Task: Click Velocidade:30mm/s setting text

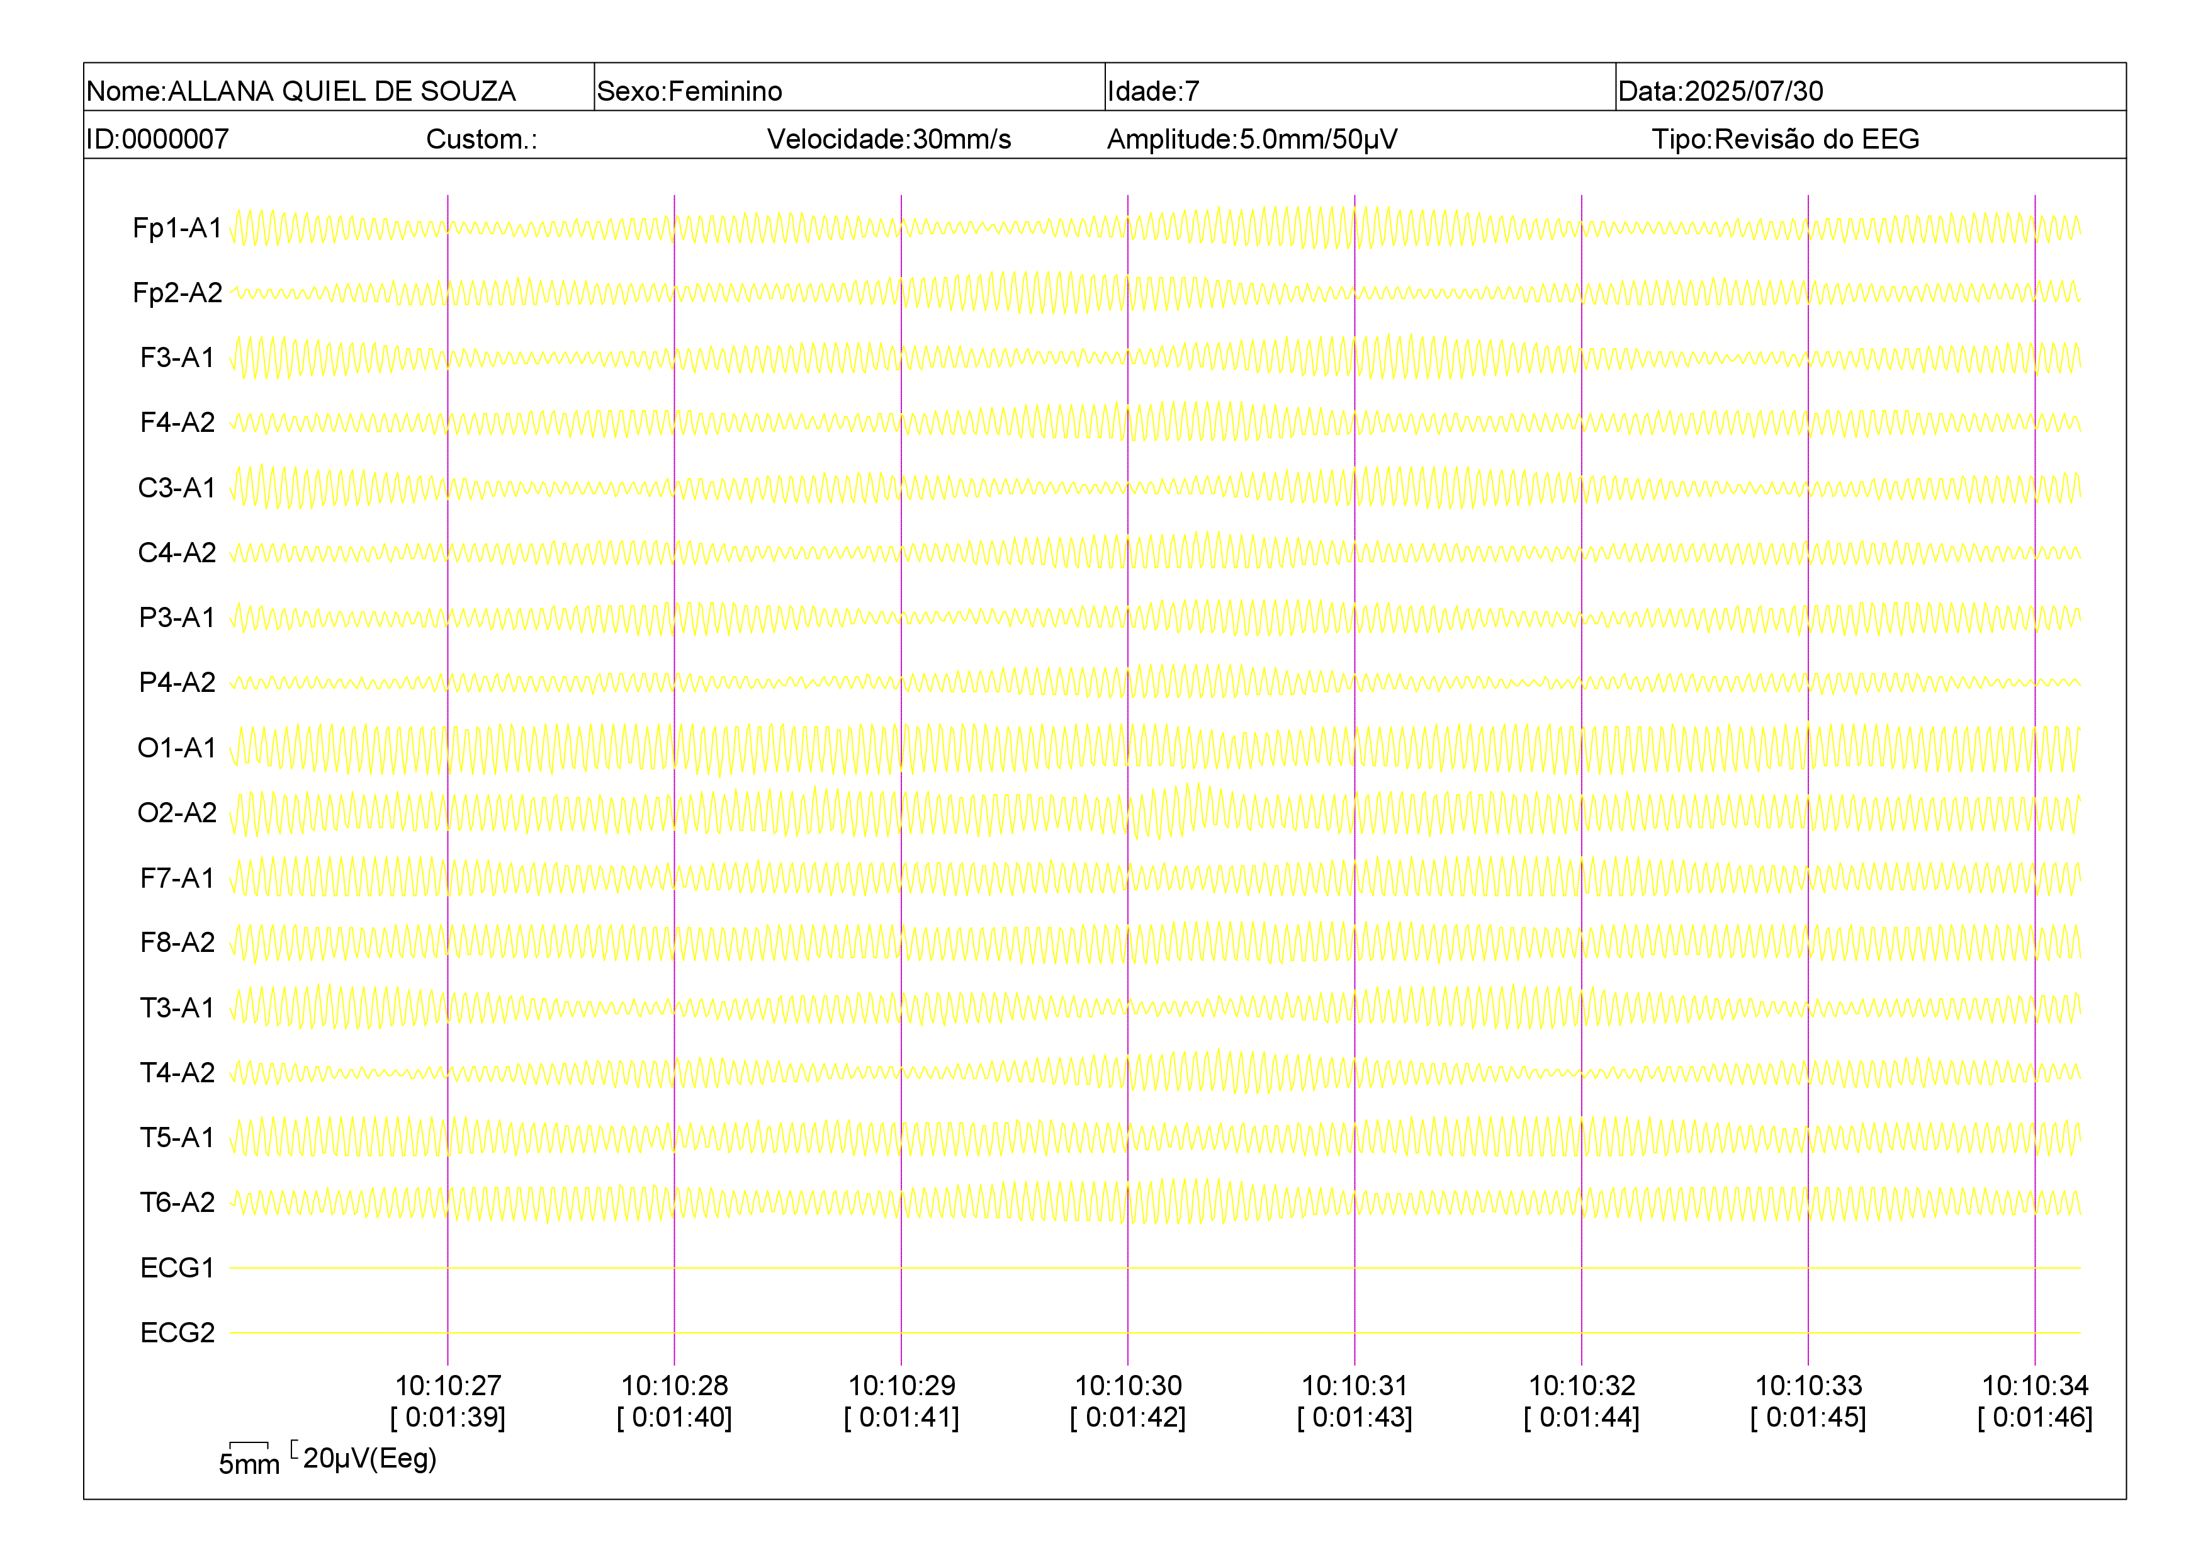Action: coord(889,140)
